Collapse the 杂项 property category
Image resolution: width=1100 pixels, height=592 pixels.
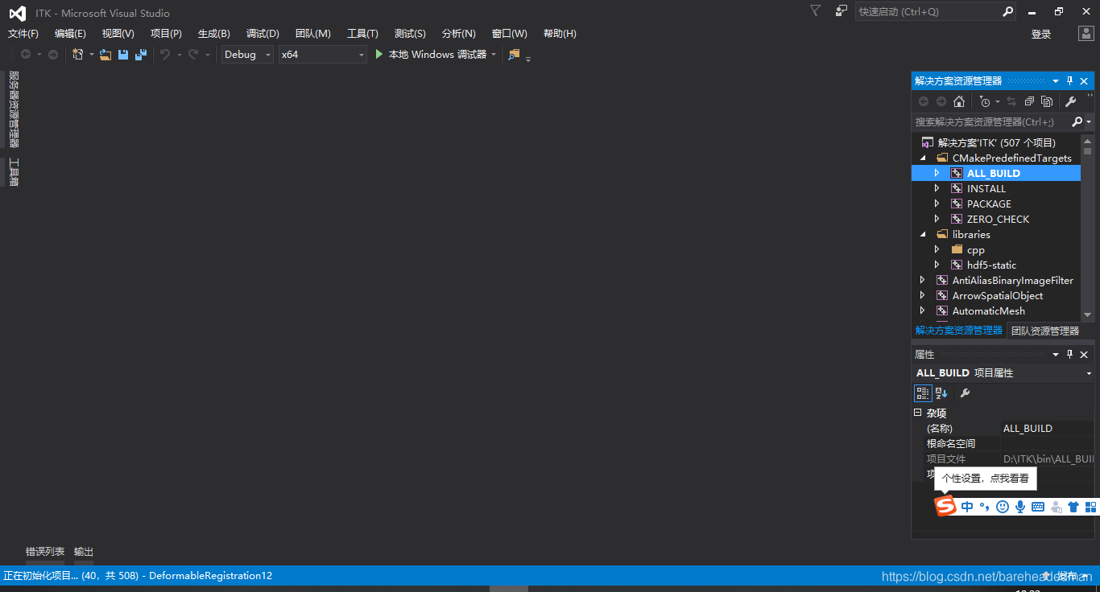click(x=917, y=413)
